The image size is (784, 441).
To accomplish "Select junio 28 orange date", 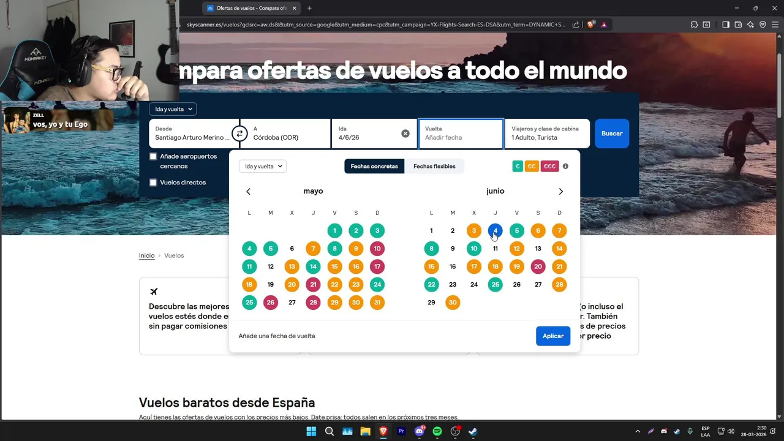I will (x=559, y=284).
